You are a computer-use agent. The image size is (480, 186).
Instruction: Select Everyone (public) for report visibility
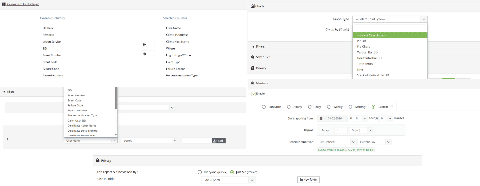(x=200, y=172)
